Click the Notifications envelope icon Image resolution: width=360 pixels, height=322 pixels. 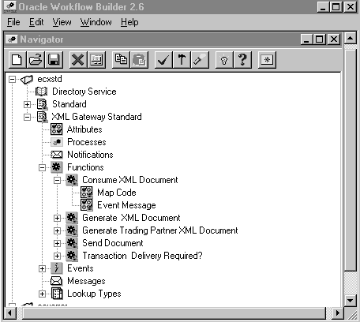point(57,155)
